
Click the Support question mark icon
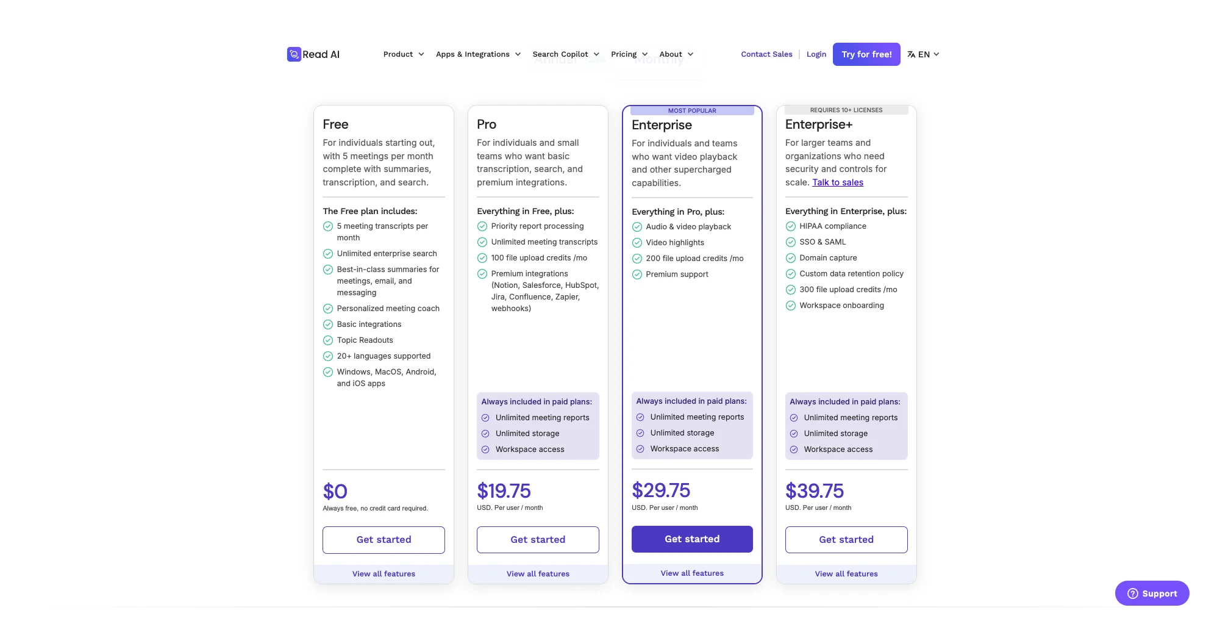(x=1132, y=593)
